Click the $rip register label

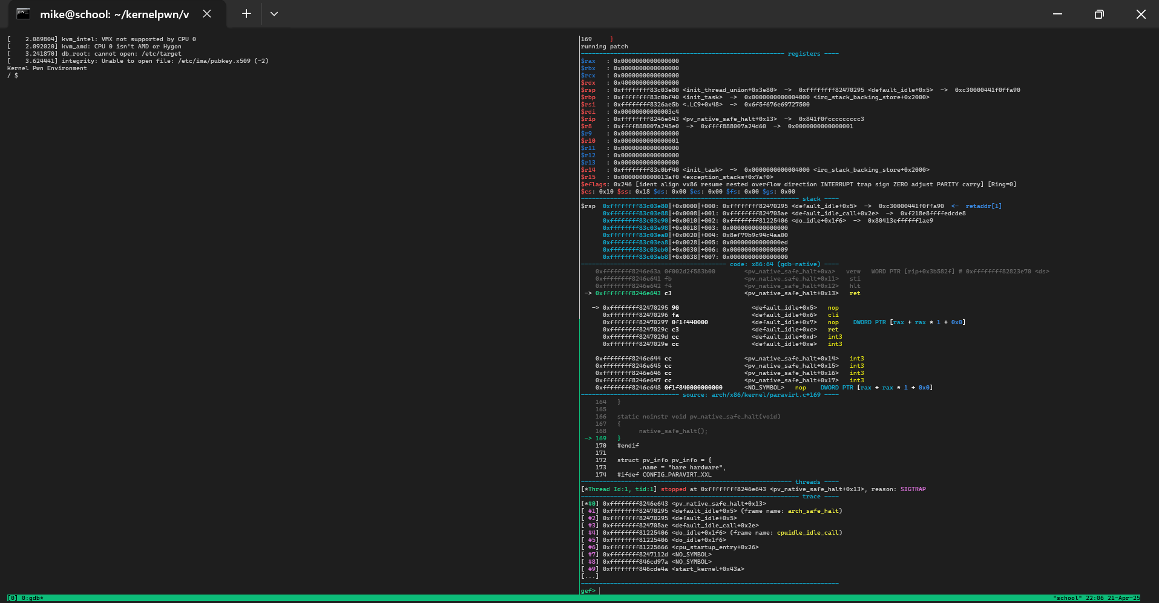[588, 119]
